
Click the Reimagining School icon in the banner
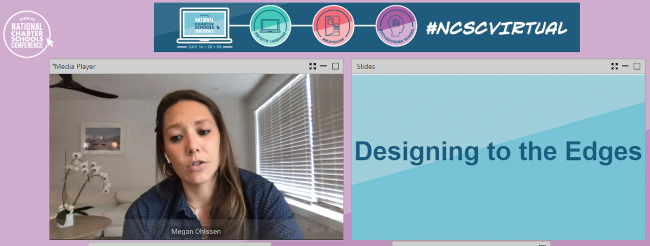click(396, 27)
